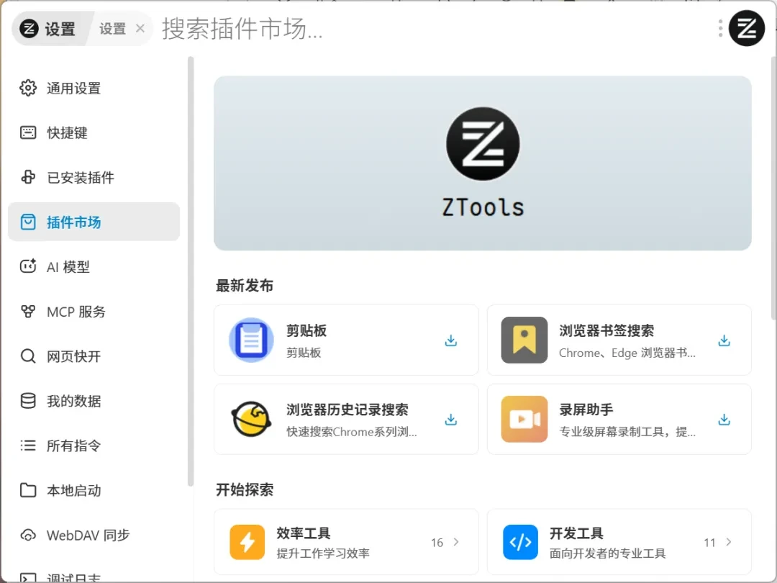
Task: Click description starting with Chrome、Edge
Action: 627,353
